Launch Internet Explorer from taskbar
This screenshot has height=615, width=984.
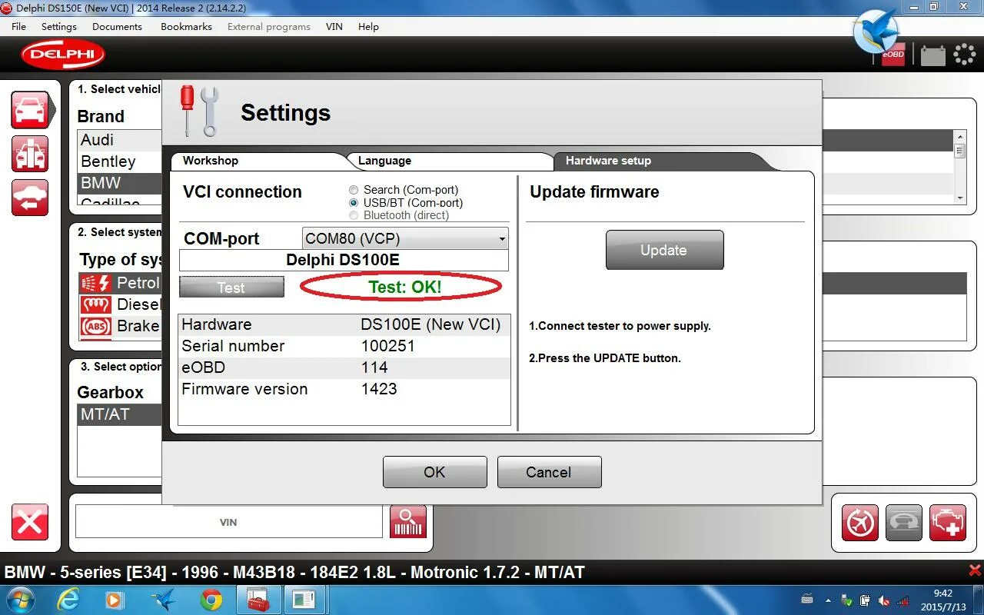[68, 600]
